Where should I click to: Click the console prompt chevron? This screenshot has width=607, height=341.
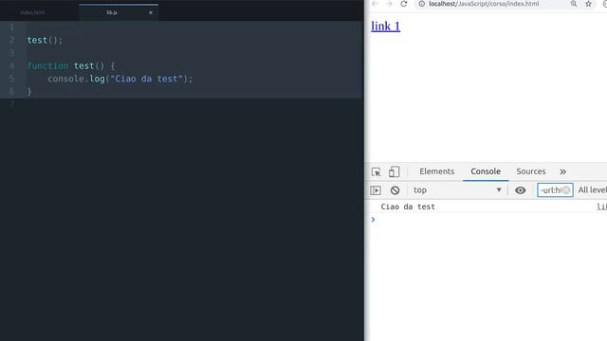(373, 220)
